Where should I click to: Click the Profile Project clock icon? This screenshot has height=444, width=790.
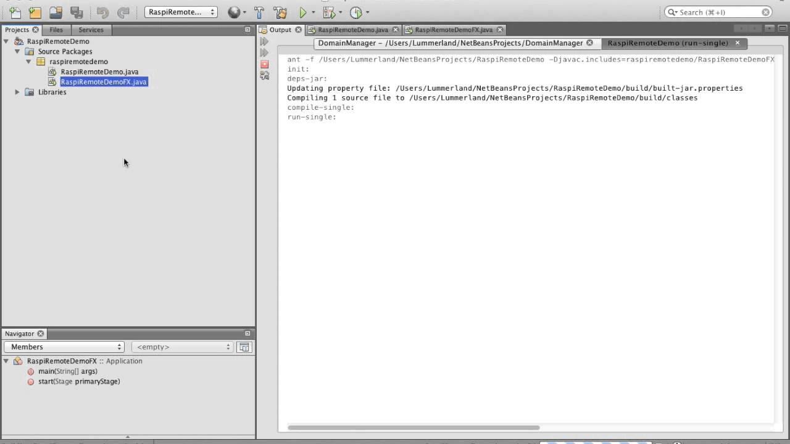coord(356,12)
